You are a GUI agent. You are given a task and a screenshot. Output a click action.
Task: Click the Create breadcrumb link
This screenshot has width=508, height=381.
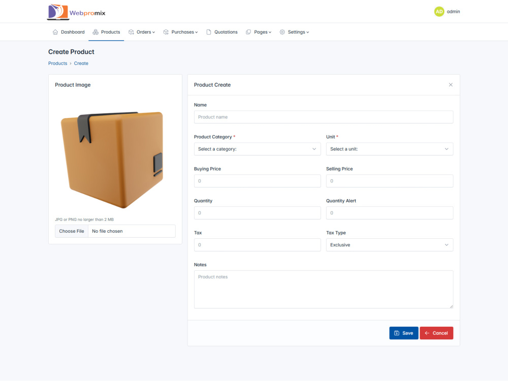tap(81, 63)
